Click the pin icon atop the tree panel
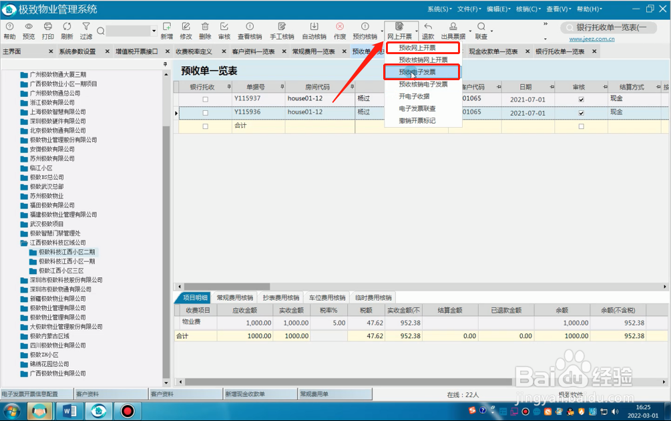 coord(165,63)
